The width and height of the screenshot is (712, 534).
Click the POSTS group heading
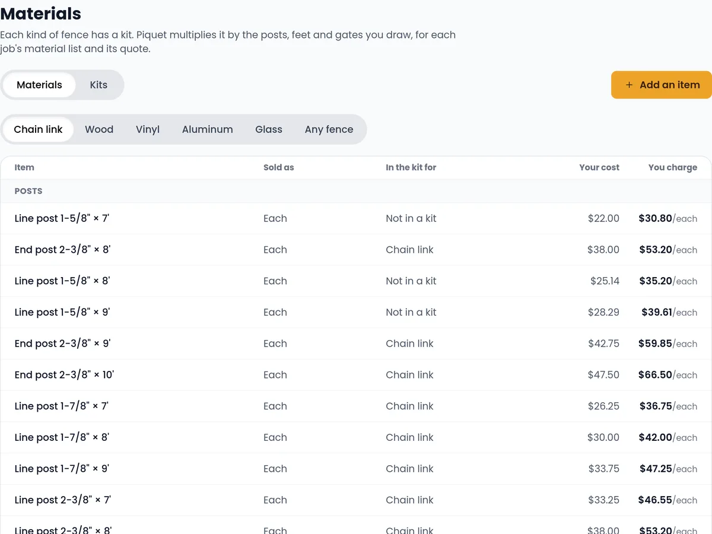28,191
